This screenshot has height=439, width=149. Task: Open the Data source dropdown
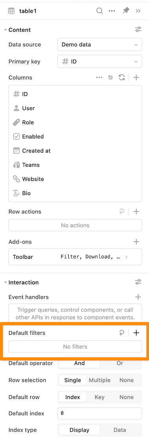100,44
